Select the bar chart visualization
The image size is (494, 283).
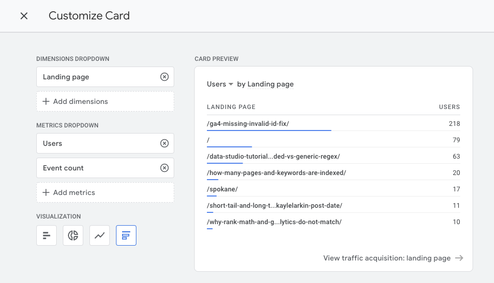click(46, 235)
